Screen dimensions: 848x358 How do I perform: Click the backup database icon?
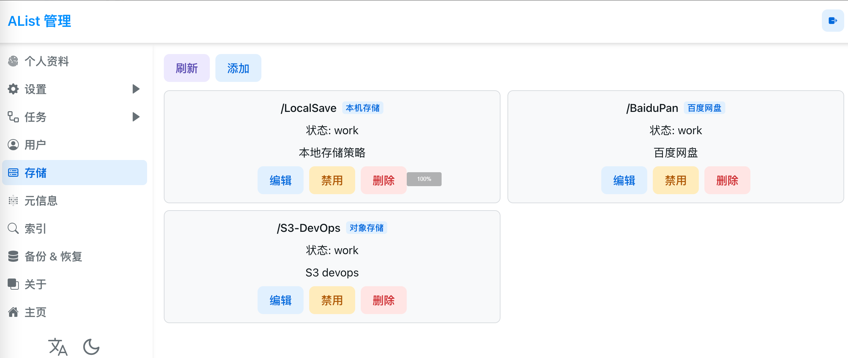[13, 256]
